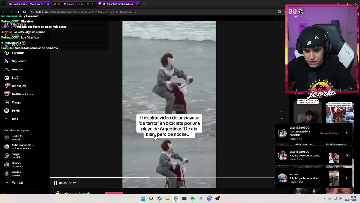Open LIVE section in sidebar
Viewport: 360px width, 203px height.
click(x=15, y=78)
